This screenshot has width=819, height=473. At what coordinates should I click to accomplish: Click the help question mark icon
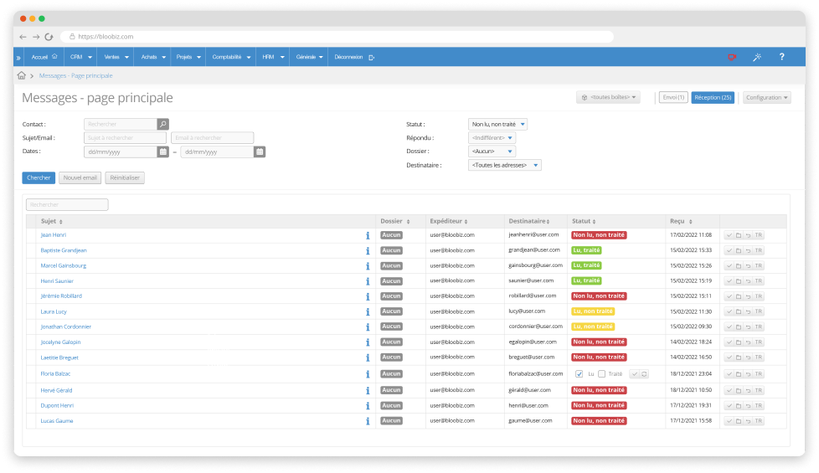tap(781, 57)
